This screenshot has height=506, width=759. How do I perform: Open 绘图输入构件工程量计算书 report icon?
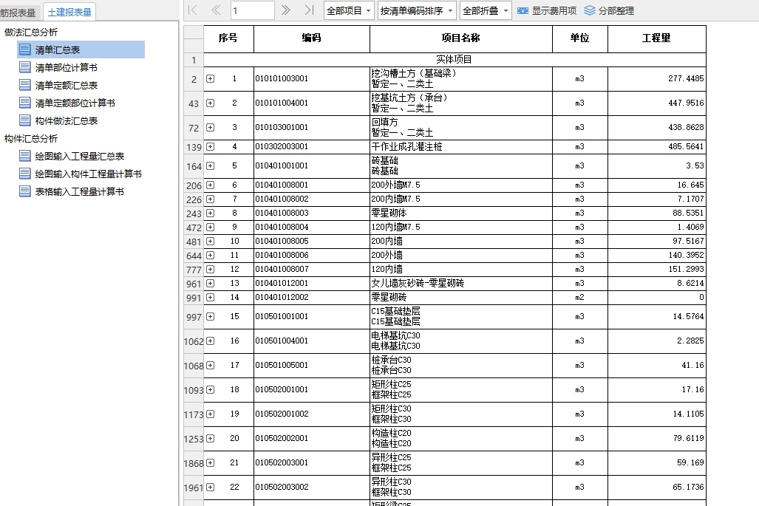tap(24, 174)
